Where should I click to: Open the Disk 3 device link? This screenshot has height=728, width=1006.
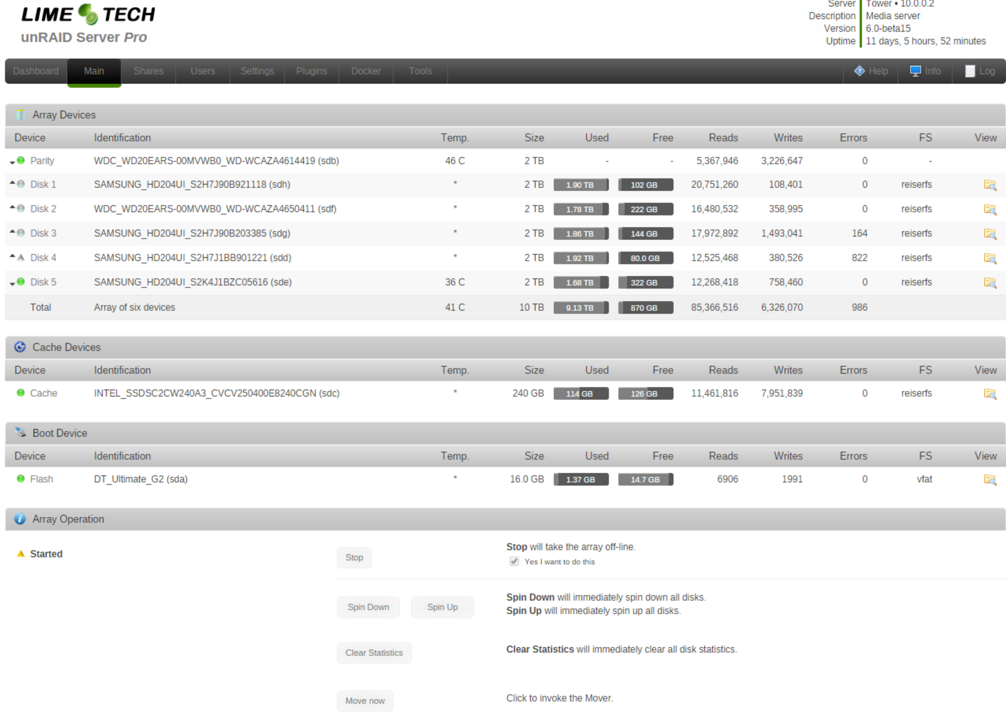pos(43,233)
